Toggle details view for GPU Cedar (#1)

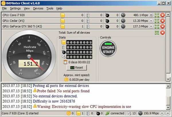click(x=157, y=21)
